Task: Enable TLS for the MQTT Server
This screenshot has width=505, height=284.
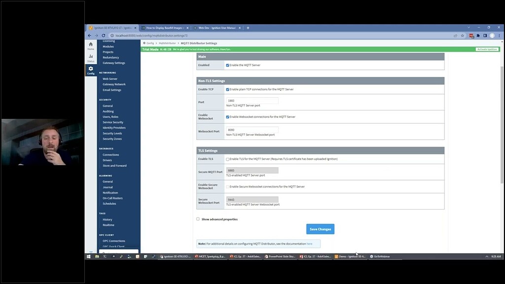Action: pyautogui.click(x=227, y=159)
